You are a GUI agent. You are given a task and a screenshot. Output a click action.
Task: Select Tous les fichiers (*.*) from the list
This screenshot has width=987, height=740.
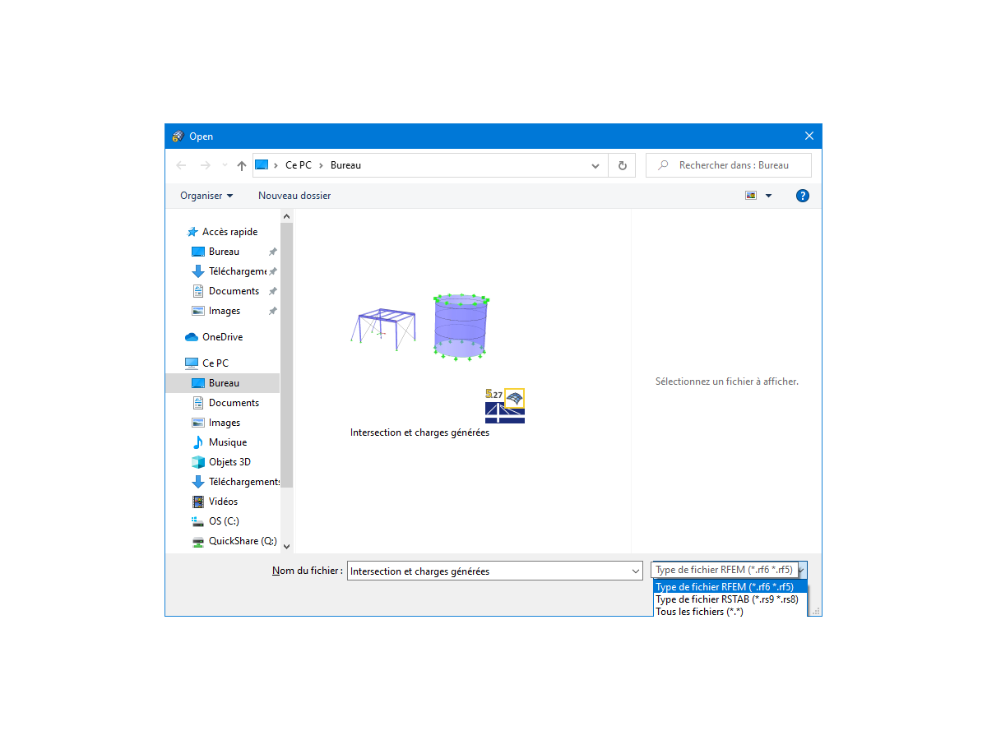(699, 612)
